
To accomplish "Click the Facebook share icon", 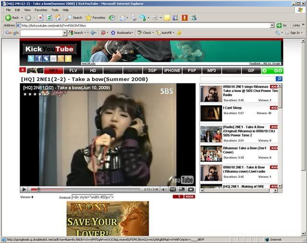I will [x=38, y=58].
